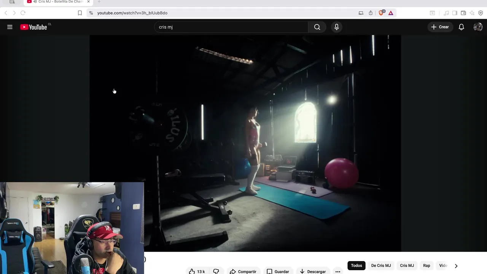This screenshot has width=487, height=274.
Task: Select the Cris MJ filter chip
Action: 407,266
